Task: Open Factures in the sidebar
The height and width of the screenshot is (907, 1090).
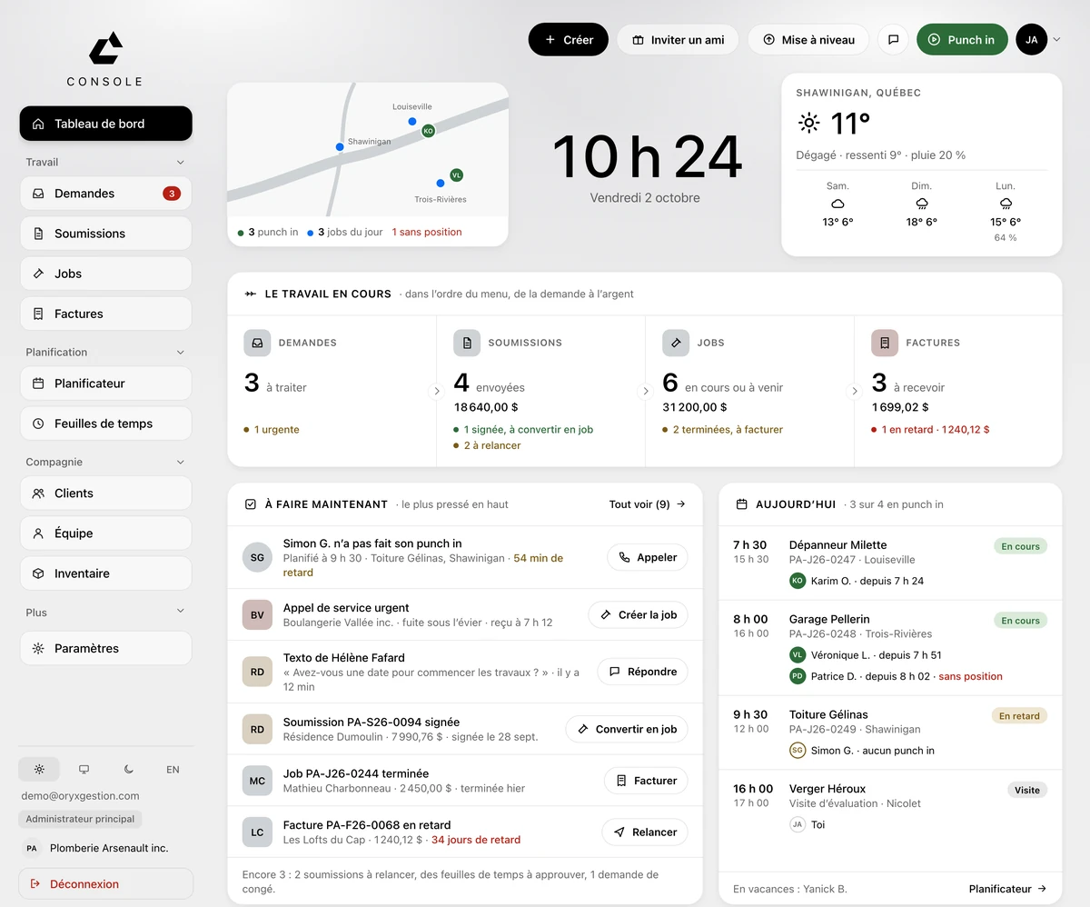Action: (105, 314)
